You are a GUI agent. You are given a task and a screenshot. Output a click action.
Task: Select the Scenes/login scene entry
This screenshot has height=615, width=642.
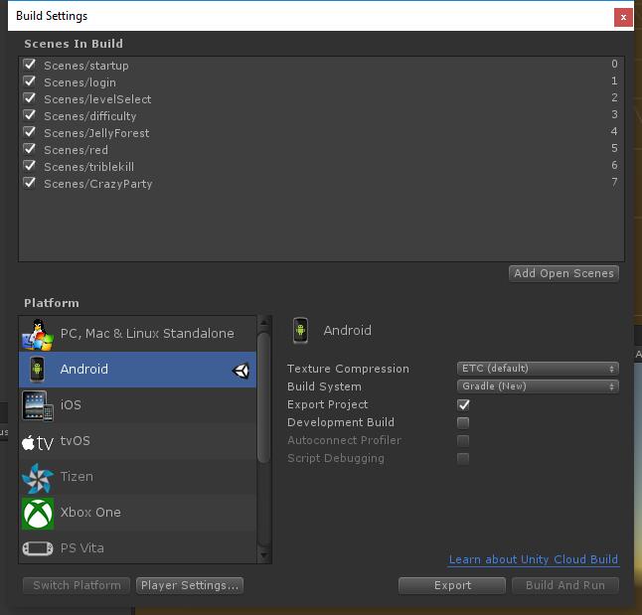tap(321, 82)
